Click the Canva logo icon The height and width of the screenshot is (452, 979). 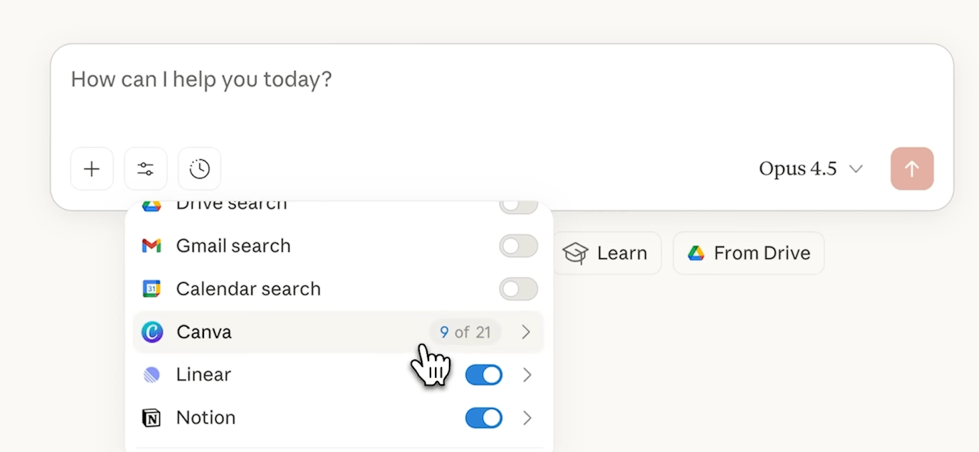(x=152, y=332)
